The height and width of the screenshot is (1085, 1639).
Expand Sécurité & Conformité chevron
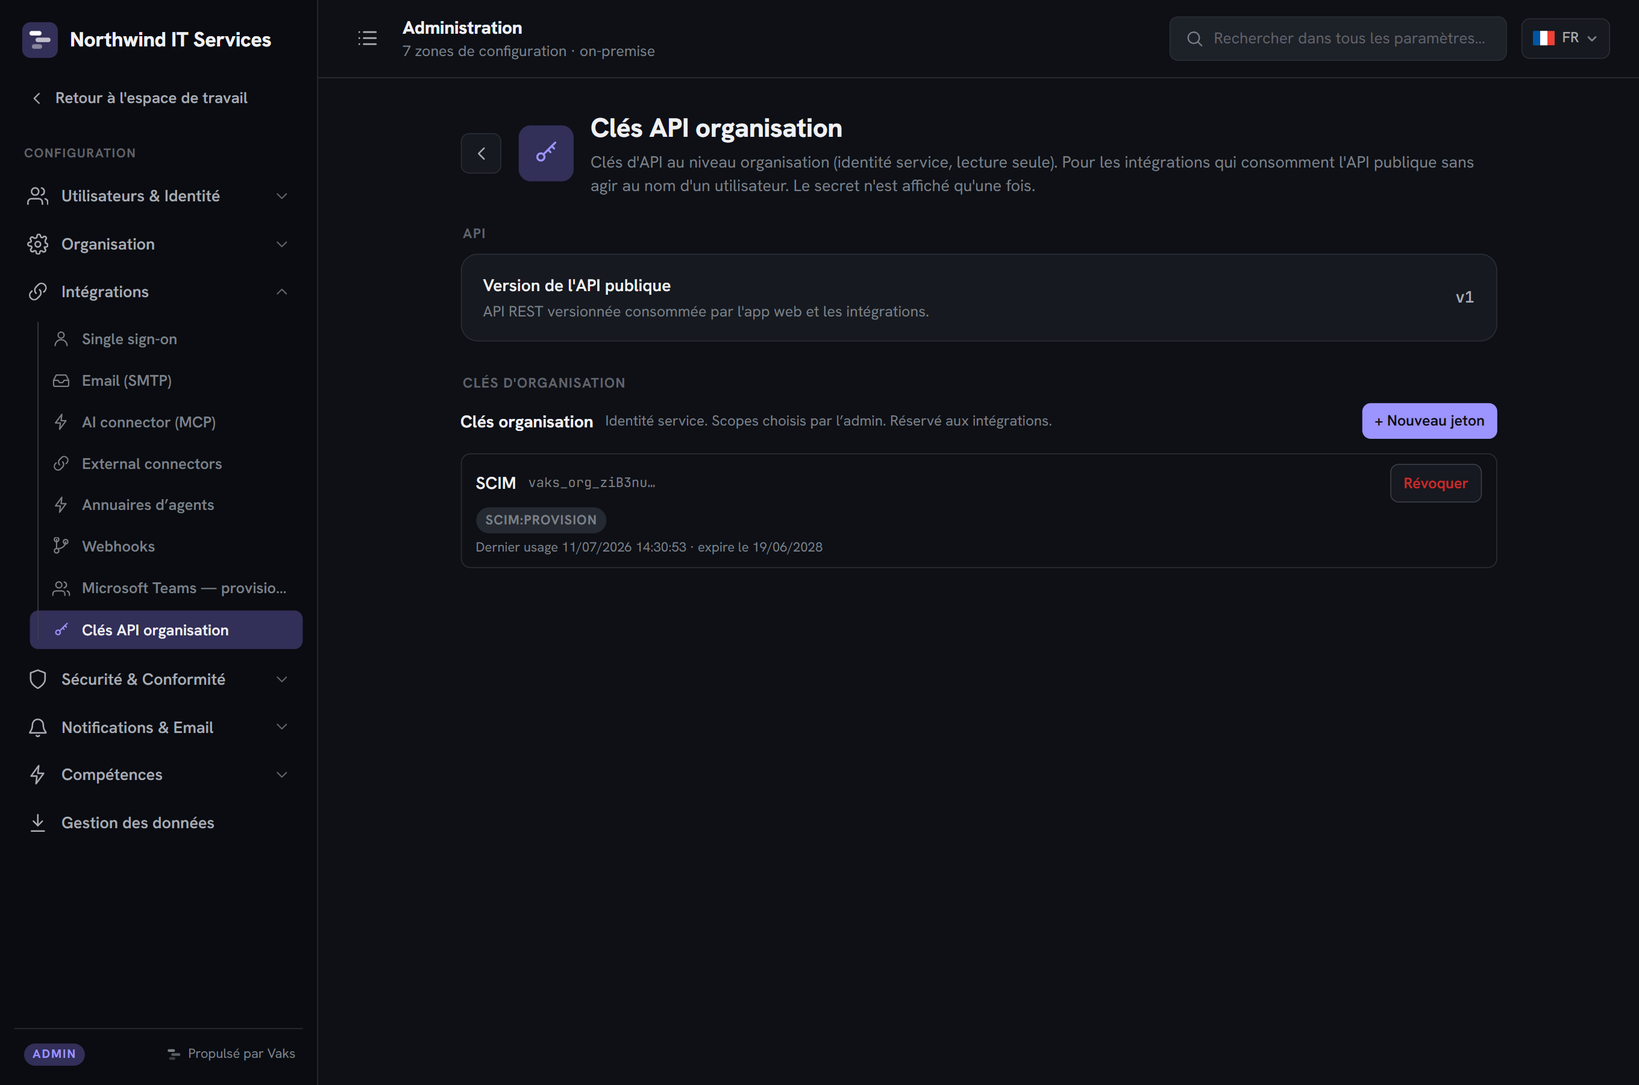(x=281, y=679)
